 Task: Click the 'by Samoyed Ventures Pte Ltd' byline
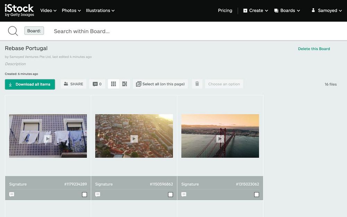tap(28, 57)
